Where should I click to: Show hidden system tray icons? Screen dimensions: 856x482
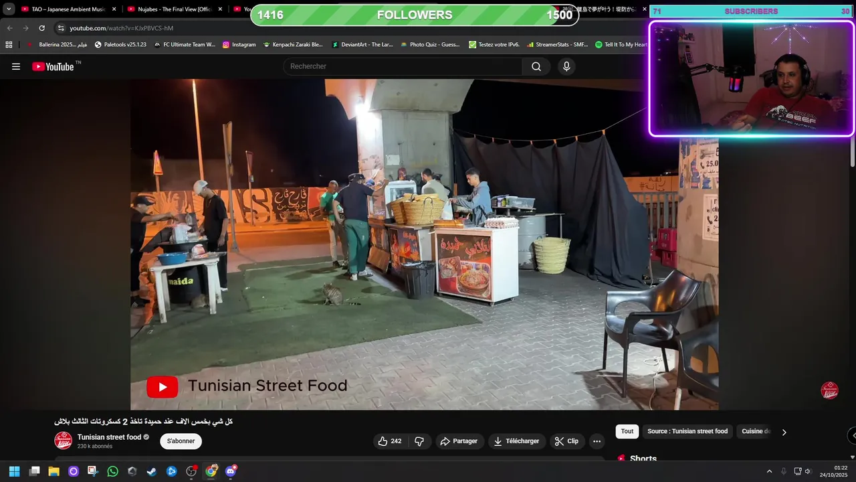pos(769,471)
